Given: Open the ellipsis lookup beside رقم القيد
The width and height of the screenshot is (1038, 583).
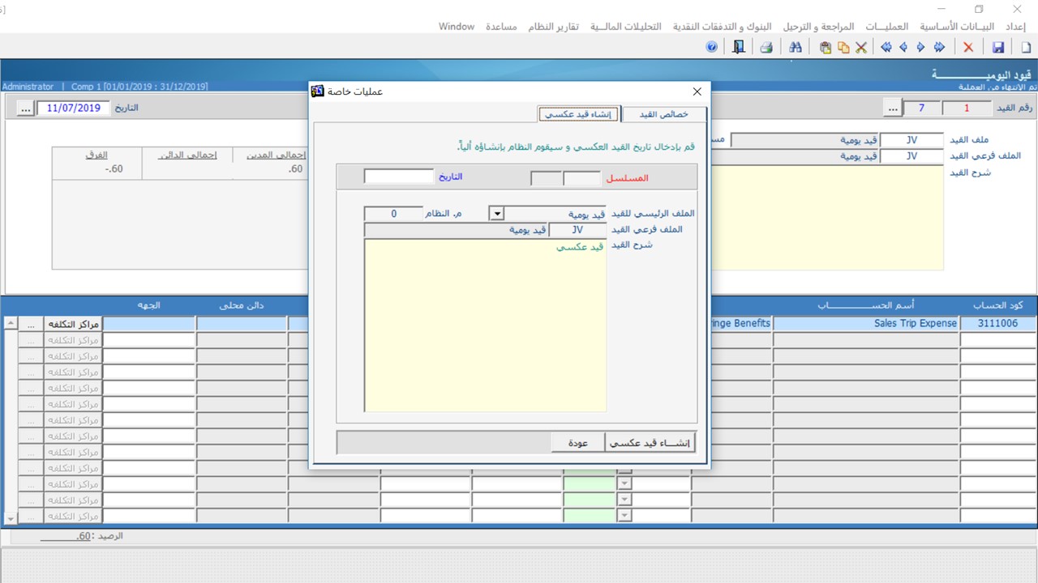Looking at the screenshot, I should [892, 108].
